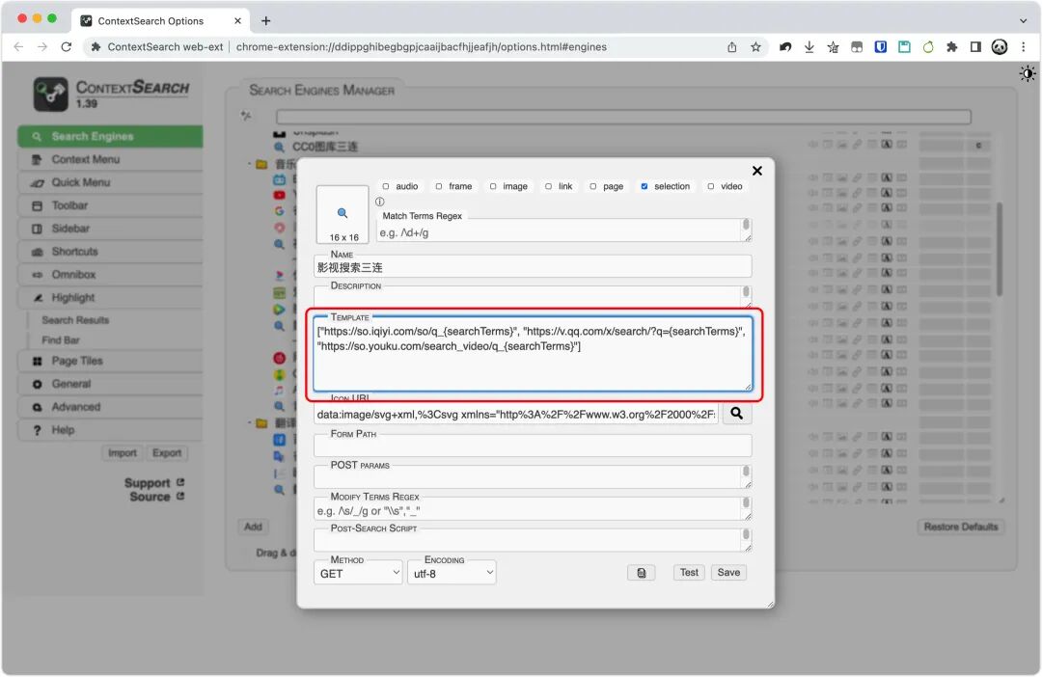Open the Source link
Viewport: 1042px width, 677px height.
(157, 497)
